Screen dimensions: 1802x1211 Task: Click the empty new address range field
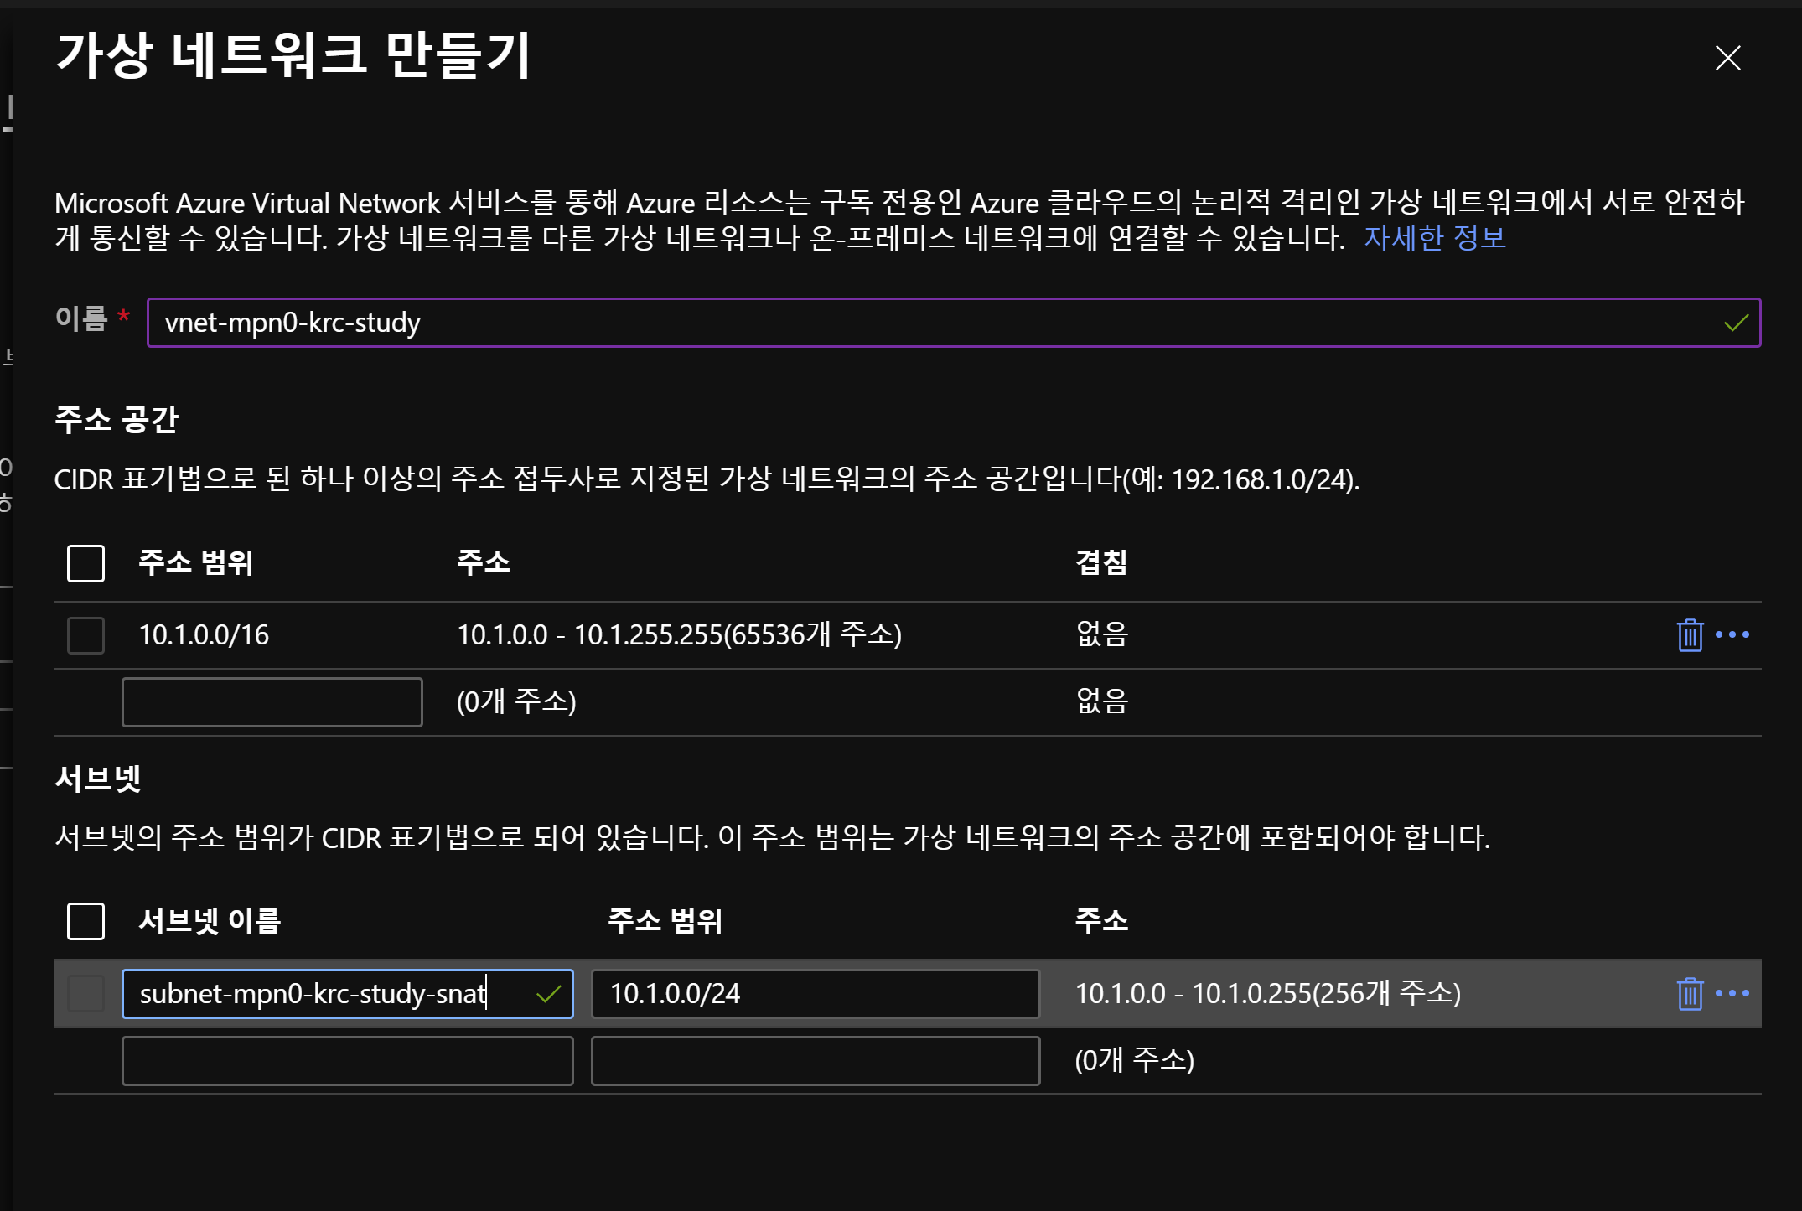[272, 701]
